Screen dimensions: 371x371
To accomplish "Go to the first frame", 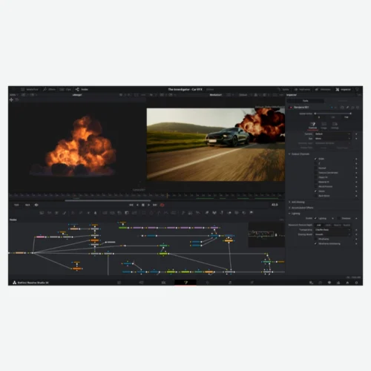I will point(131,205).
